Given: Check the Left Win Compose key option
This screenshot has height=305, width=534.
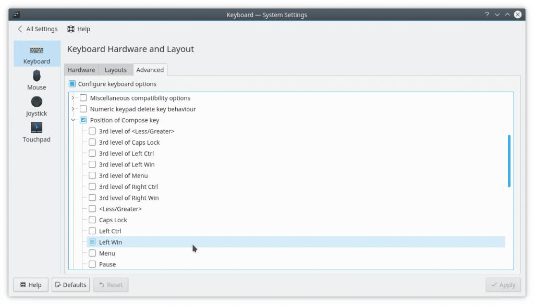Looking at the screenshot, I should [92, 242].
